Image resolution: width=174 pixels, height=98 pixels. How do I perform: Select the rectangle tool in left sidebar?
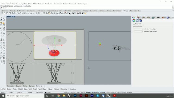(1, 56)
